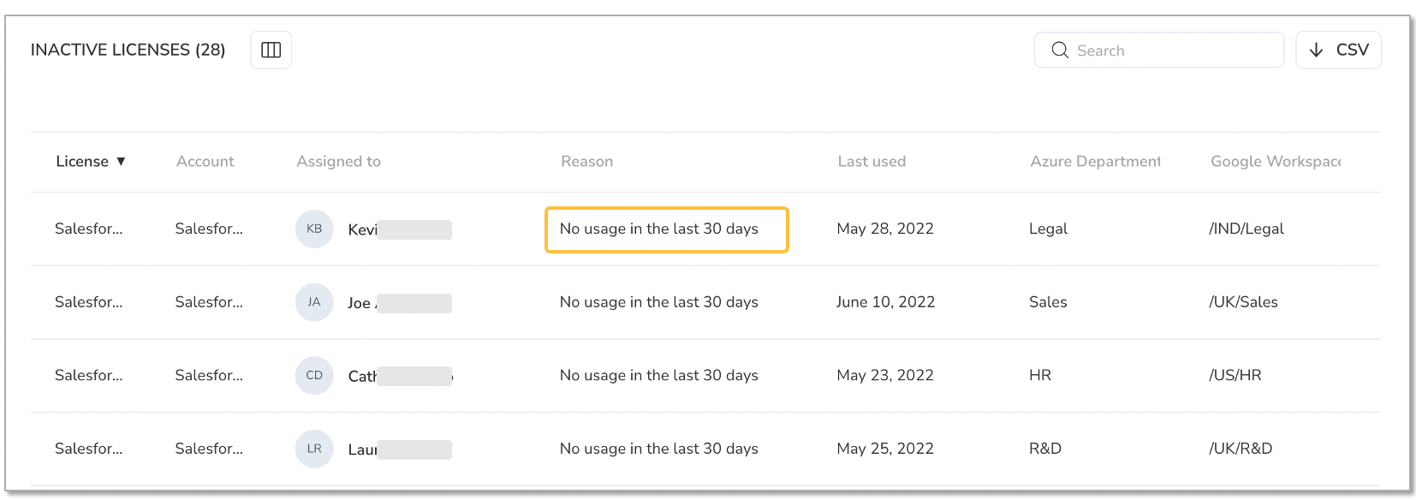Screen dimensions: 1416x500
Task: Export the table with the CSV button
Action: click(1338, 51)
